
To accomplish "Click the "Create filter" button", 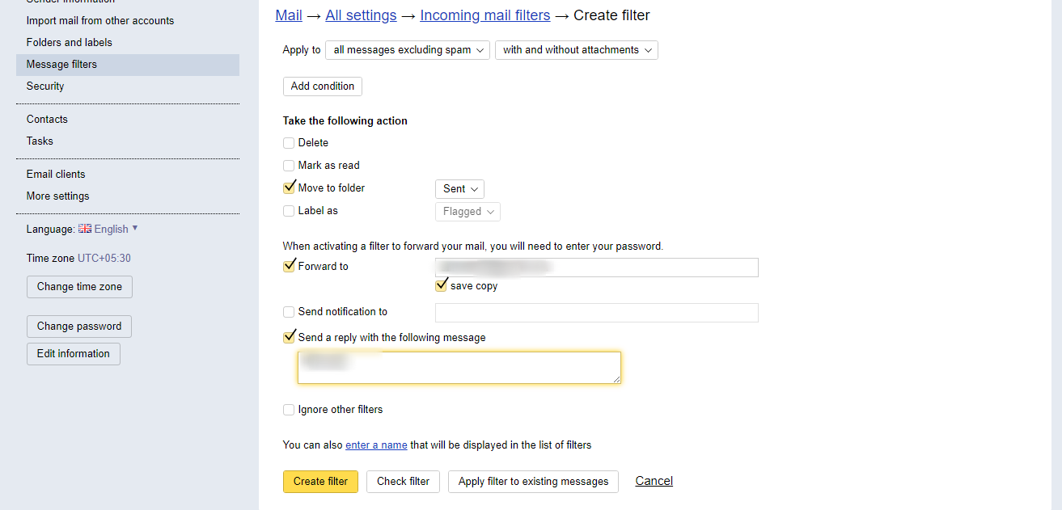I will (320, 481).
